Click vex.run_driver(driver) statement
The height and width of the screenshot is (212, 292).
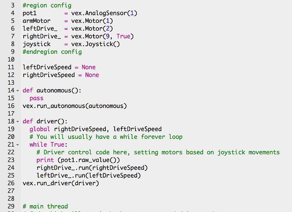pos(61,183)
